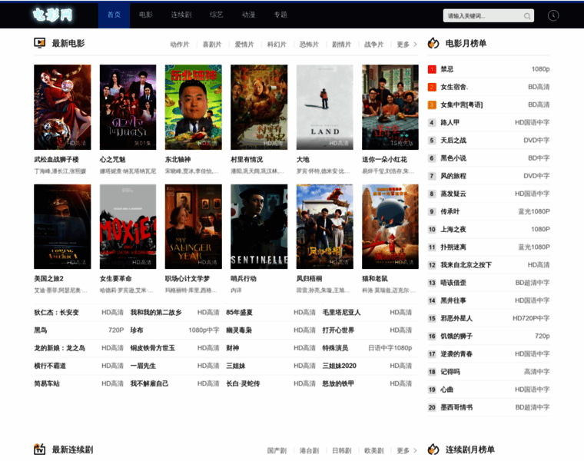Open the 职场心计文学梦 poster
Image resolution: width=584 pixels, height=461 pixels.
(x=194, y=227)
